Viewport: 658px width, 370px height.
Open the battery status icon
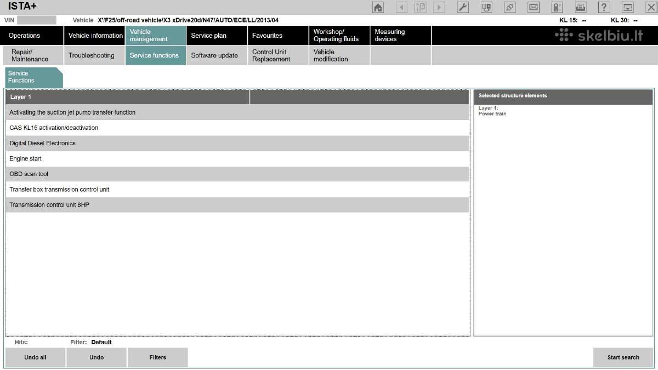coord(557,7)
